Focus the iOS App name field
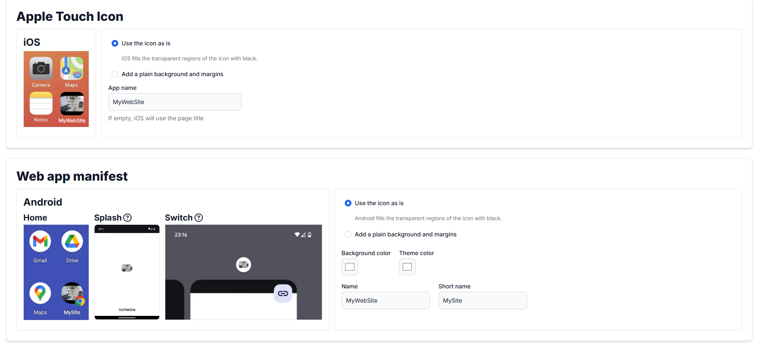The height and width of the screenshot is (345, 757). [175, 102]
